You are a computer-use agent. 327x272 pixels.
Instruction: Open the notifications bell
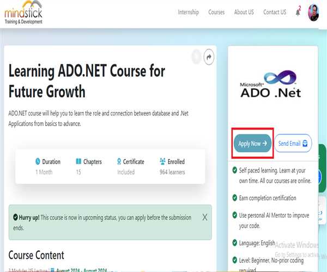click(298, 13)
